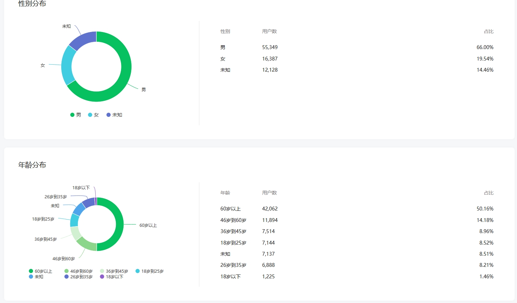Toggle the 36岁到45岁 legend item
Image resolution: width=517 pixels, height=303 pixels.
[114, 271]
